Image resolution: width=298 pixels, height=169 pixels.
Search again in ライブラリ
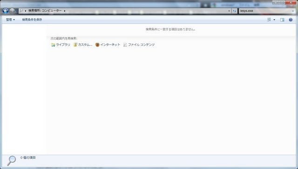tap(61, 45)
